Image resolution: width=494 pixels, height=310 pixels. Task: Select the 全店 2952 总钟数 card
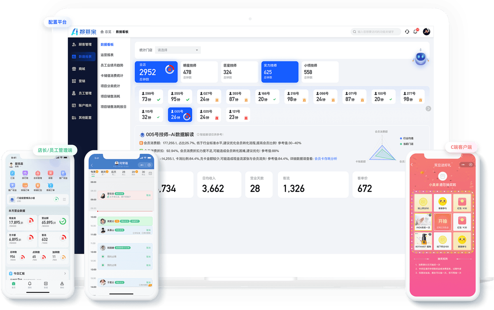click(156, 72)
